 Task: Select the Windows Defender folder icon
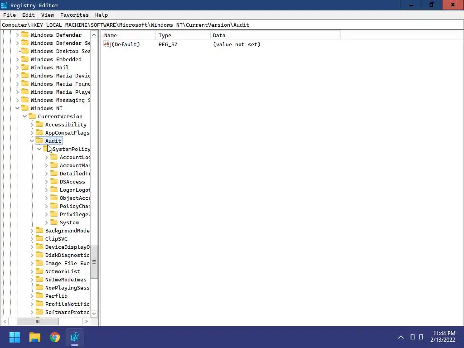tap(25, 34)
